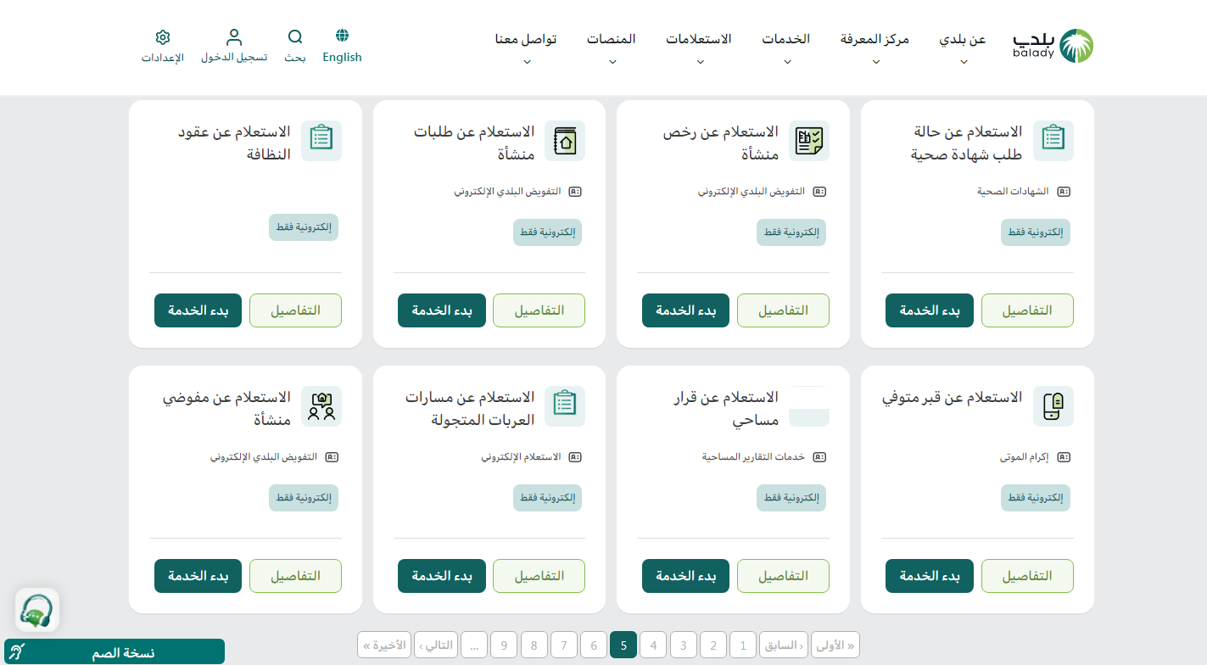Screen dimensions: 1207x665
Task: Click the facility requests card icon
Action: (565, 140)
